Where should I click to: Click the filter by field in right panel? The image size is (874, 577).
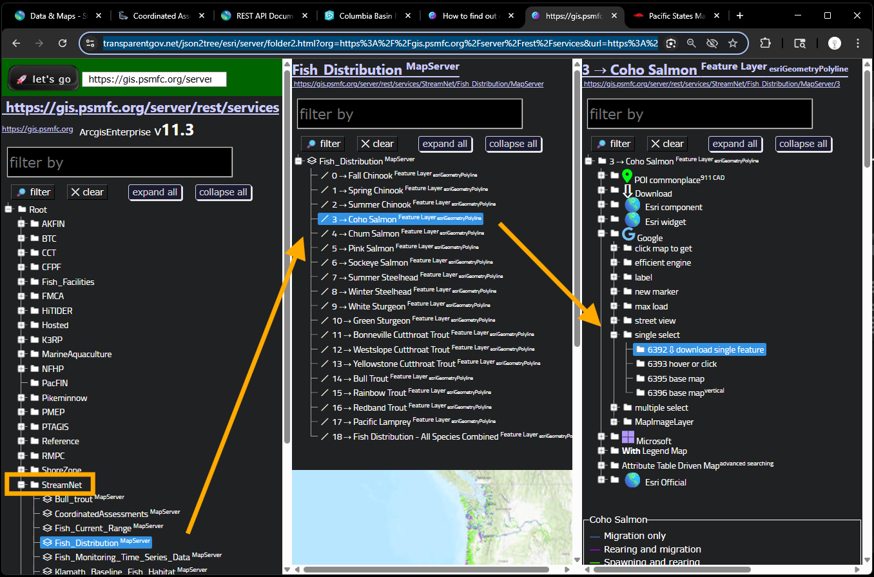(x=699, y=114)
